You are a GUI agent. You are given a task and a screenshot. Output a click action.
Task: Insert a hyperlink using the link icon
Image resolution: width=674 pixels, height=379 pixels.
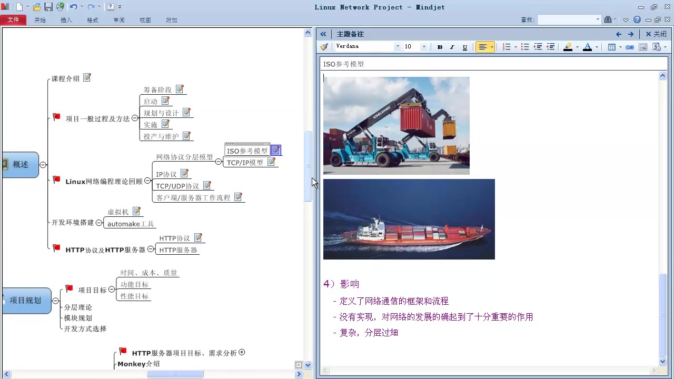(630, 47)
